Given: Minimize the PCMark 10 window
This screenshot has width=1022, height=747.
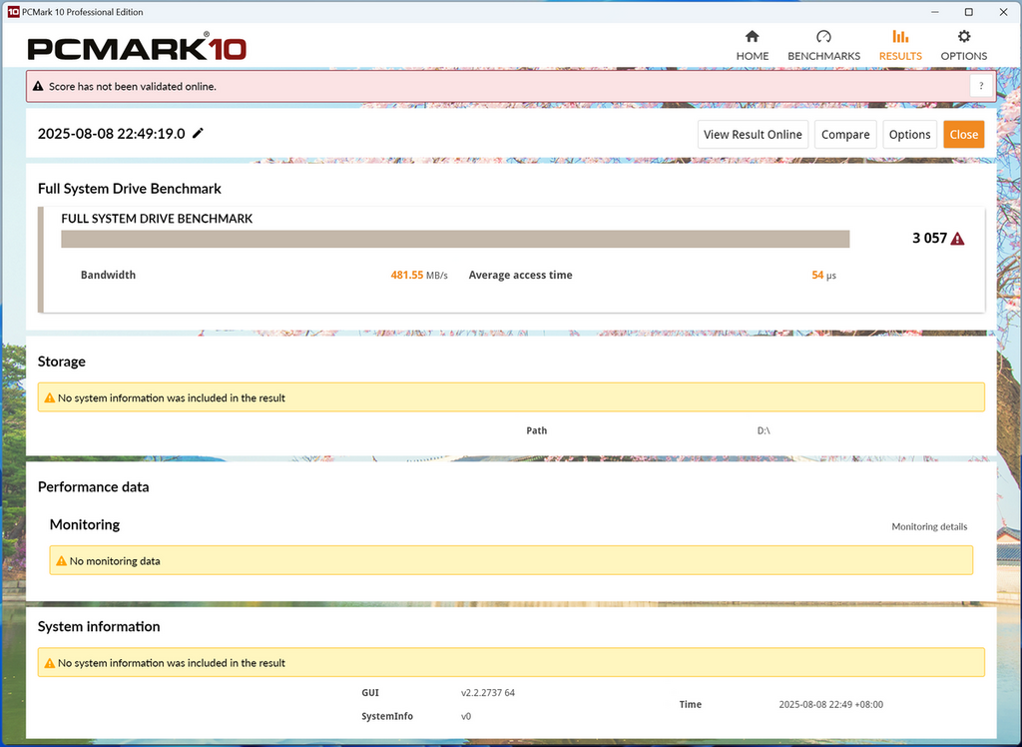Looking at the screenshot, I should click(x=934, y=12).
